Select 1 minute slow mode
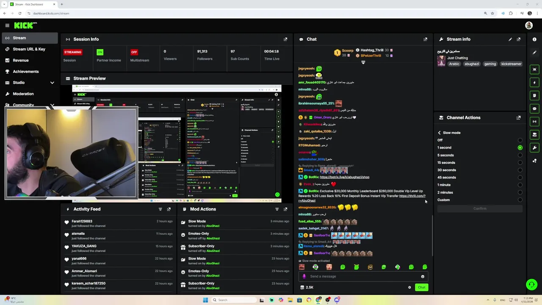The height and width of the screenshot is (305, 542). point(520,185)
